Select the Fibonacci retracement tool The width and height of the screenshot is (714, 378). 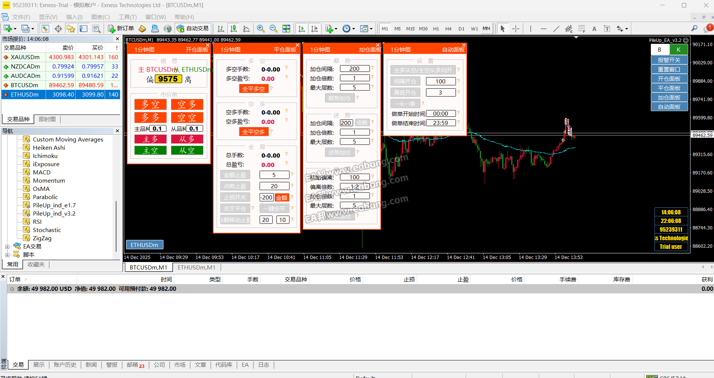582,29
